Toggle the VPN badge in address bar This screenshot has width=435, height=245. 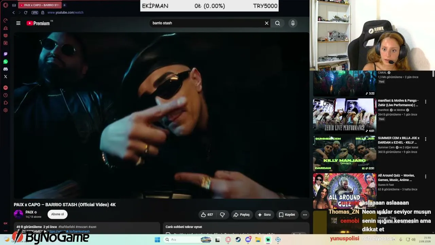point(35,13)
